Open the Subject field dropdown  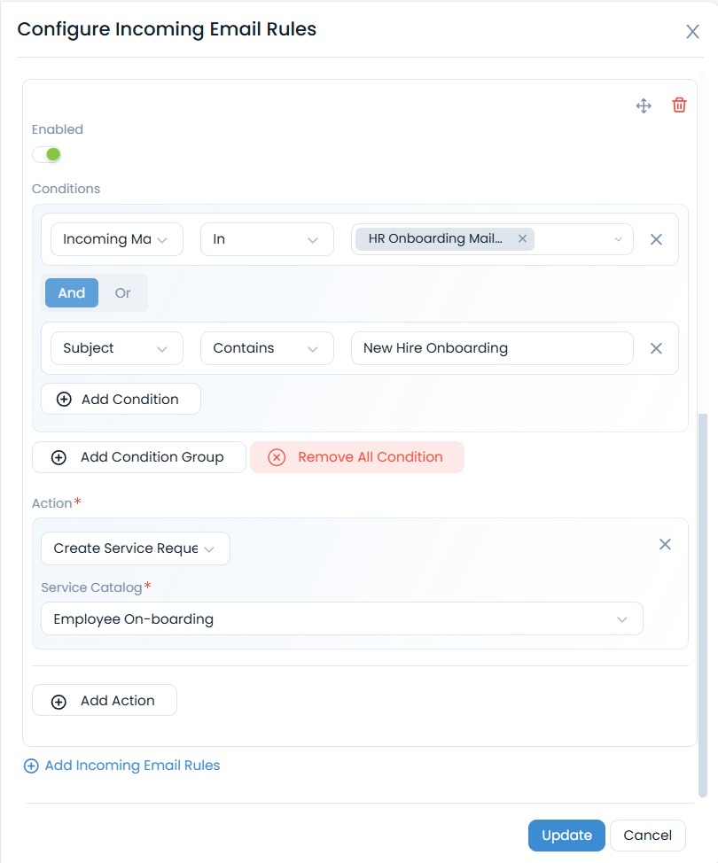tap(117, 348)
